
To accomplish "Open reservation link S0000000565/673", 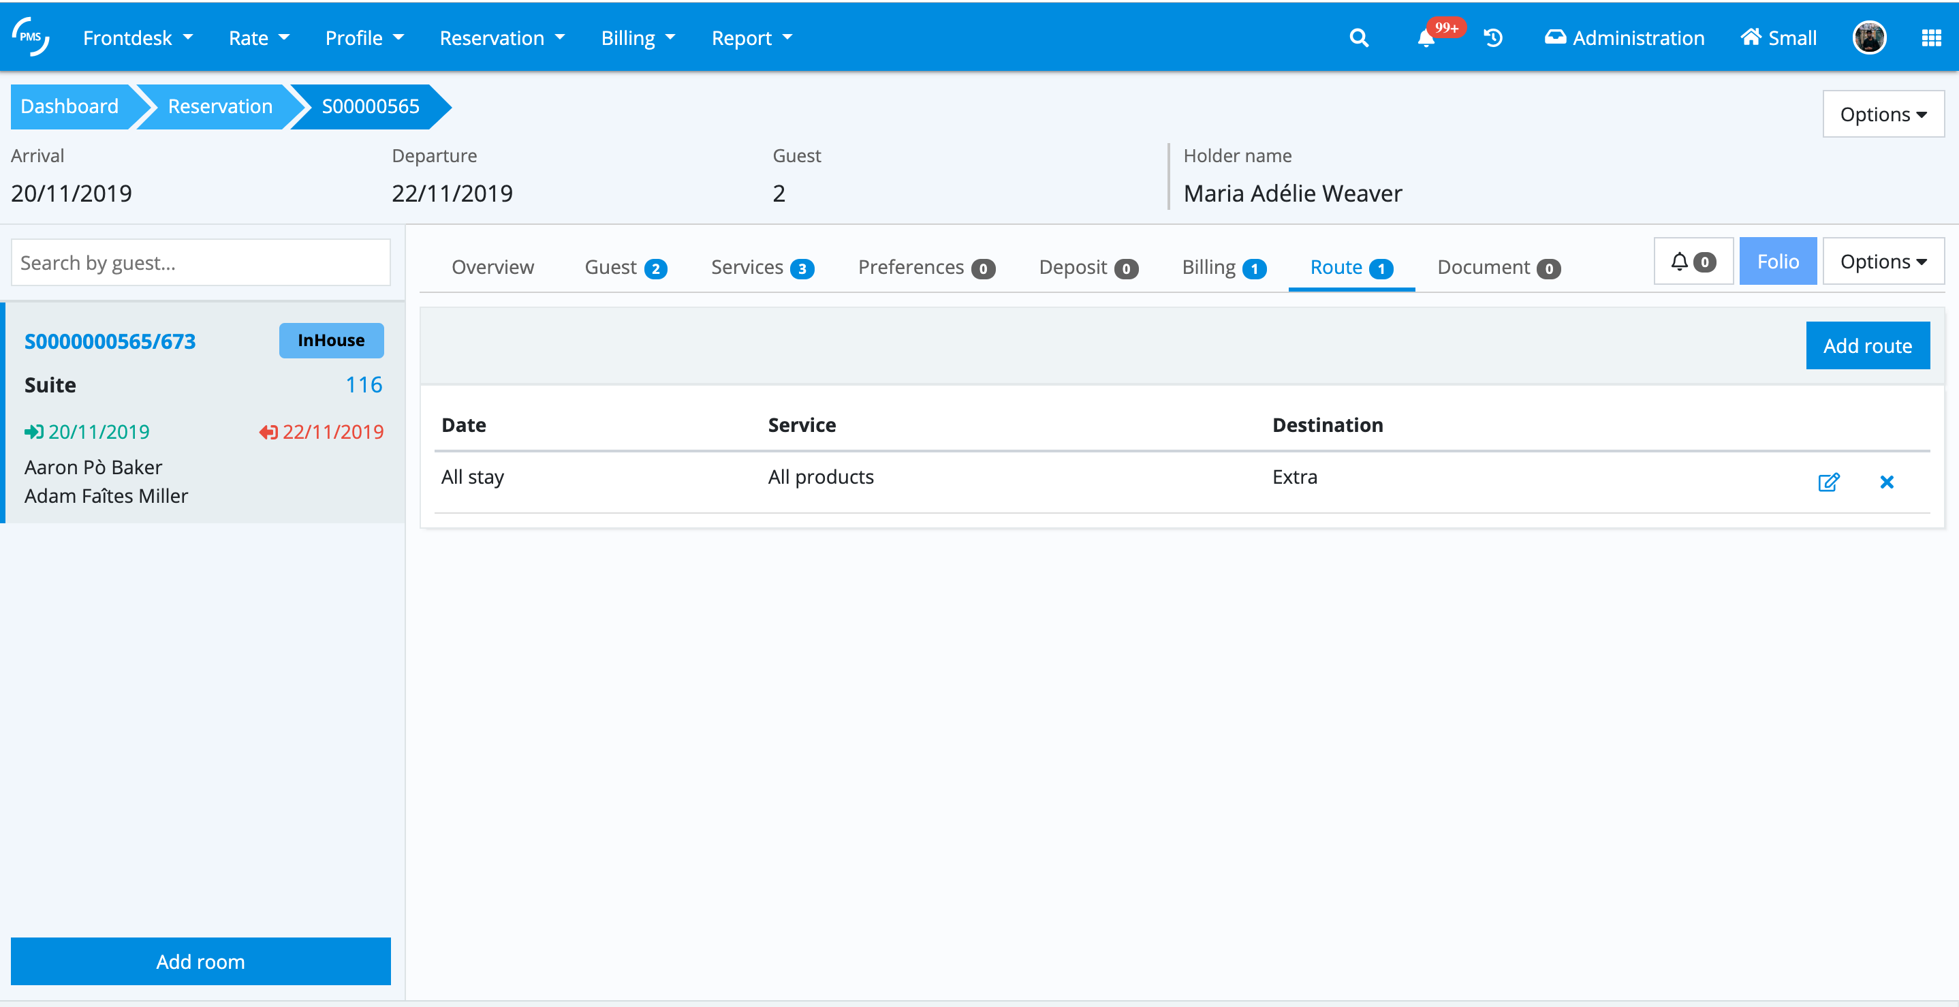I will point(110,341).
